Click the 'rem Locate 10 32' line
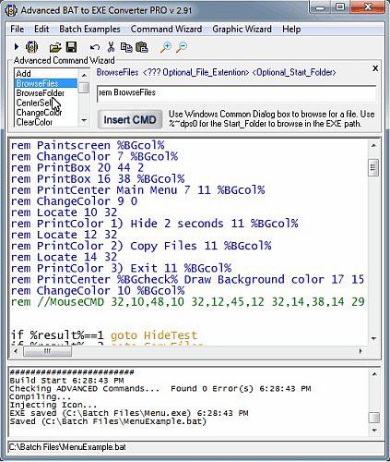The height and width of the screenshot is (462, 390). coord(64,213)
